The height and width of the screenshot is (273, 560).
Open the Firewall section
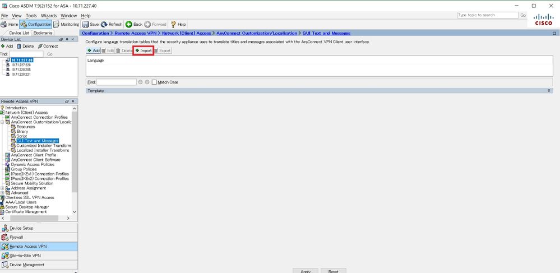coord(39,237)
